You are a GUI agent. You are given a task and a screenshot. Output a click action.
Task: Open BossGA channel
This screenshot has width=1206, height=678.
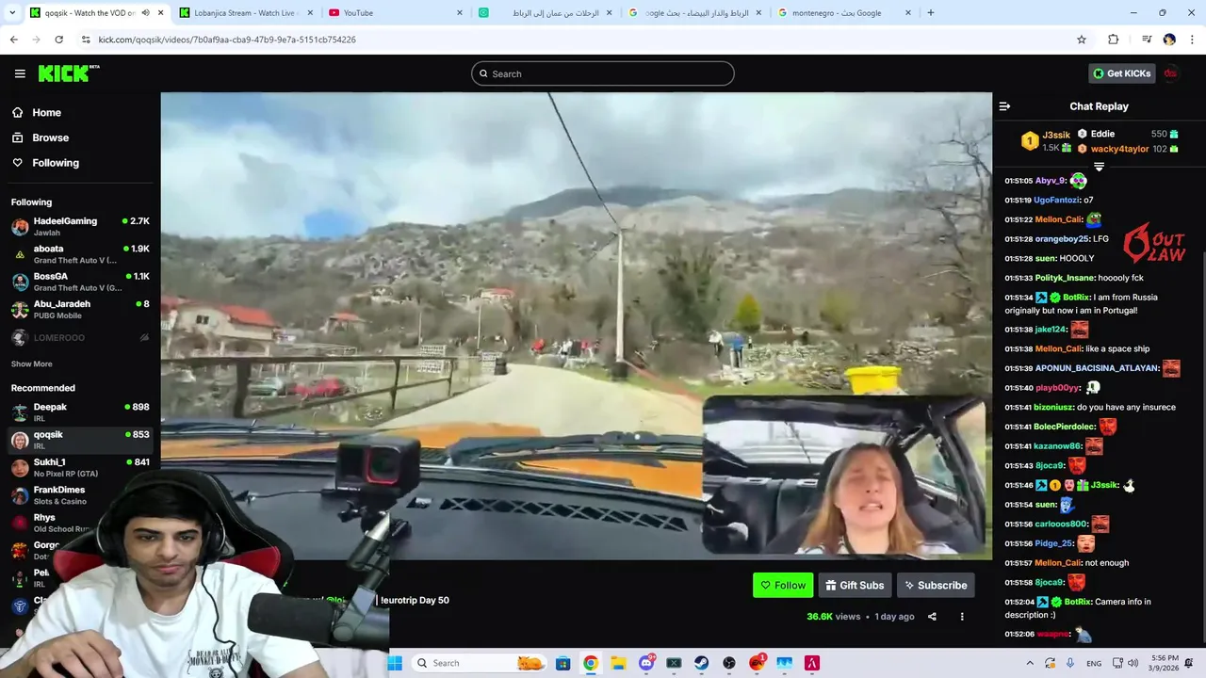tap(80, 282)
